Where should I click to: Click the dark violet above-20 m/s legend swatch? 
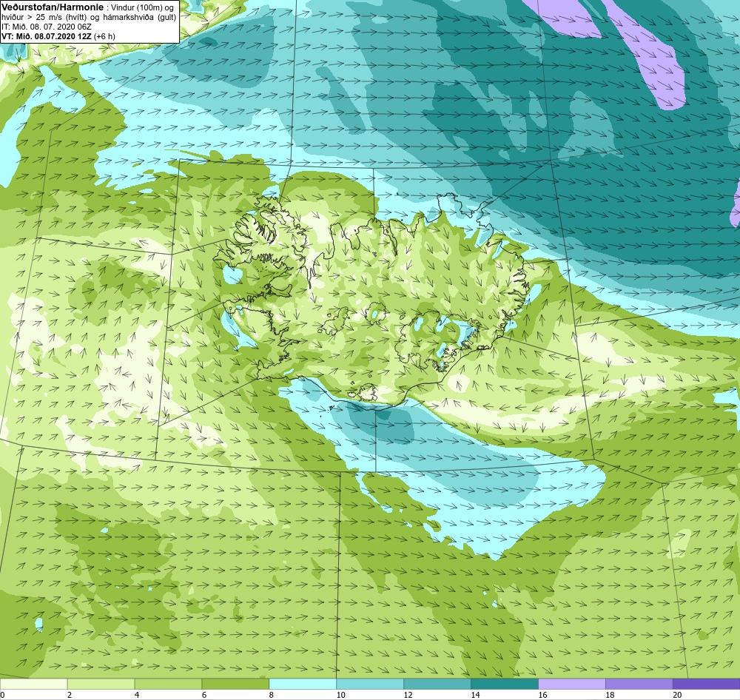coord(707,684)
